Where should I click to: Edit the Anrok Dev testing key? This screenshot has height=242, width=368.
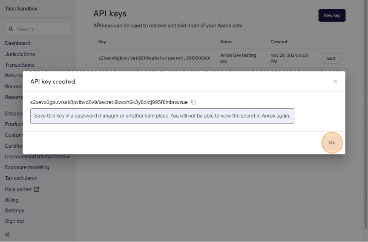coord(331,59)
